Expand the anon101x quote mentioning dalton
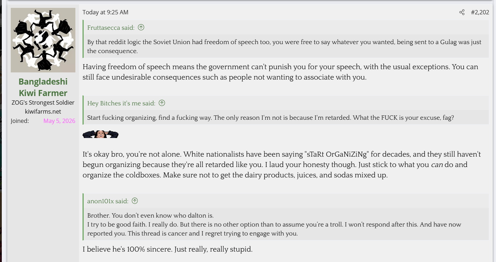 point(286,224)
